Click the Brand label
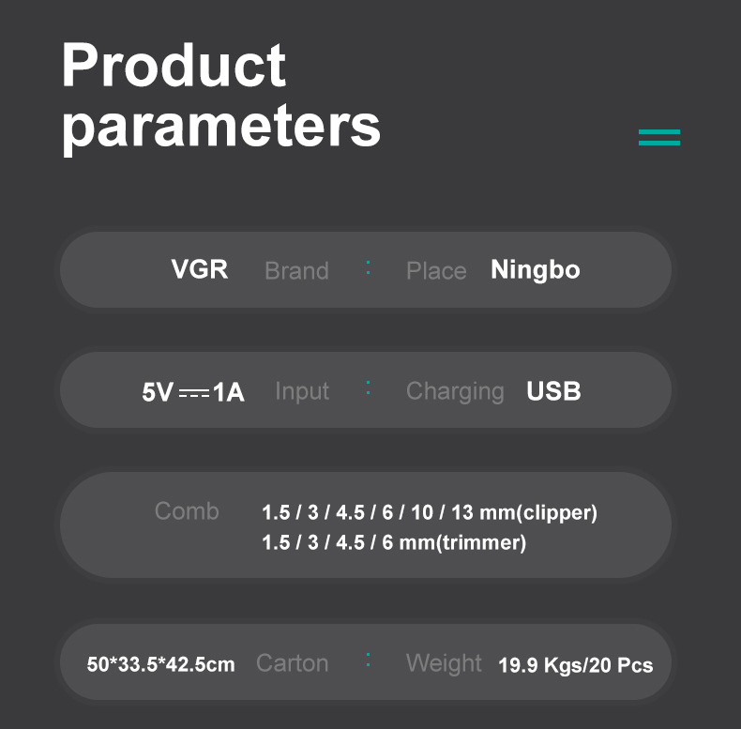Viewport: 741px width, 729px height. tap(296, 271)
